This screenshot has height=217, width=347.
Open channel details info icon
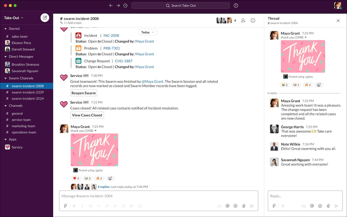click(253, 20)
